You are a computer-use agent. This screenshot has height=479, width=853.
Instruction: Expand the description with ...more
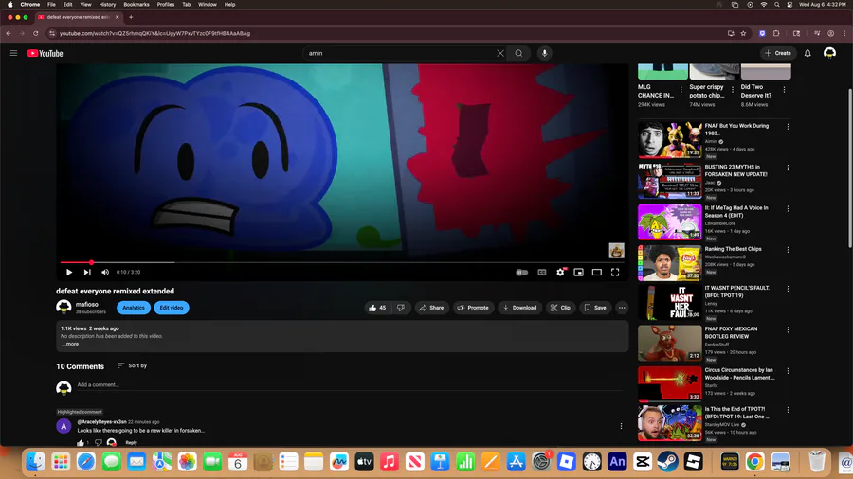click(x=70, y=344)
